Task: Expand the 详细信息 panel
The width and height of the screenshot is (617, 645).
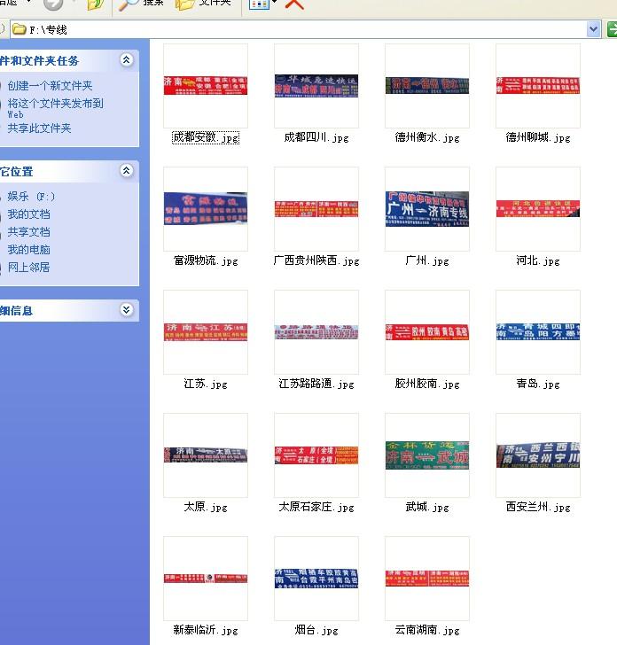Action: (x=127, y=309)
